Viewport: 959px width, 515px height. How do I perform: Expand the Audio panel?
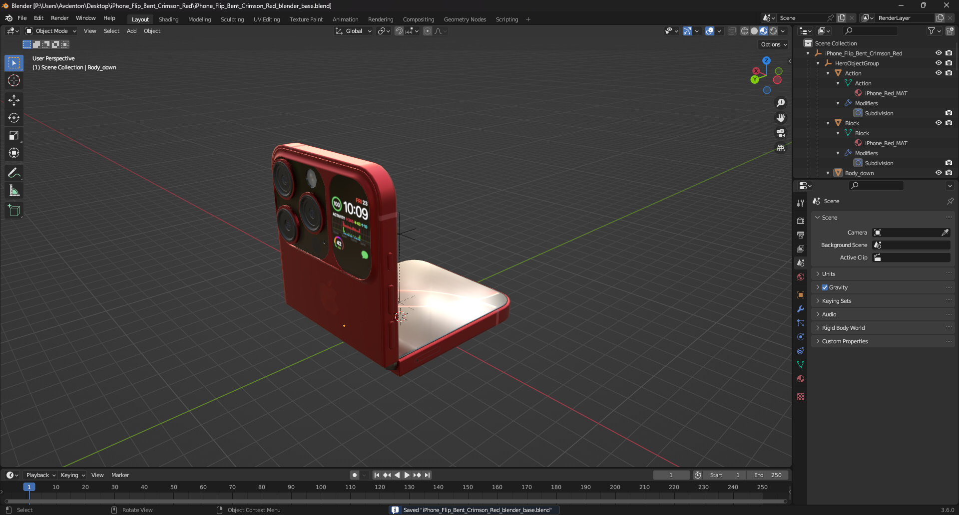[x=882, y=314]
